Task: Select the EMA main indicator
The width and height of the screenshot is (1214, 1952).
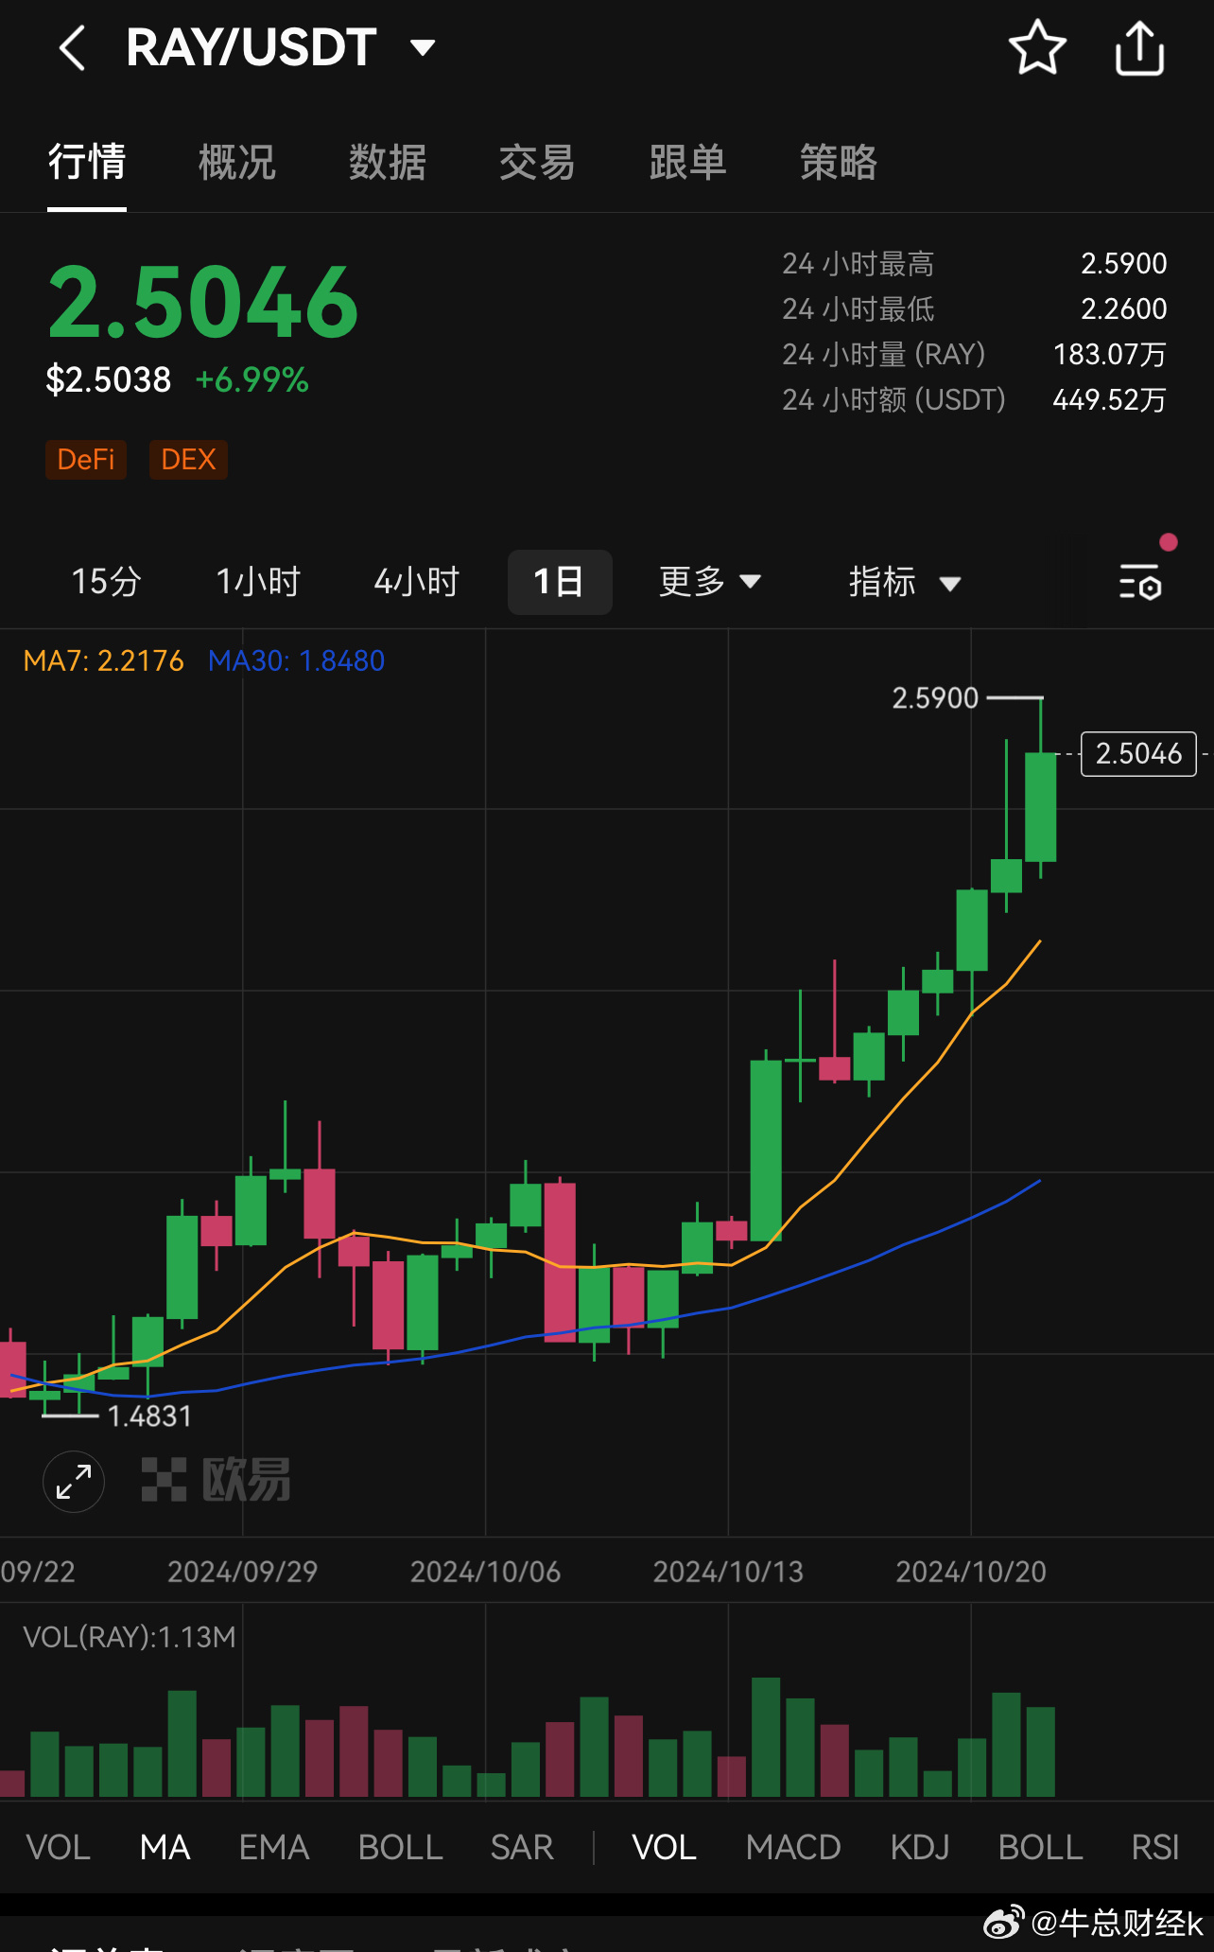Action: pos(273,1847)
